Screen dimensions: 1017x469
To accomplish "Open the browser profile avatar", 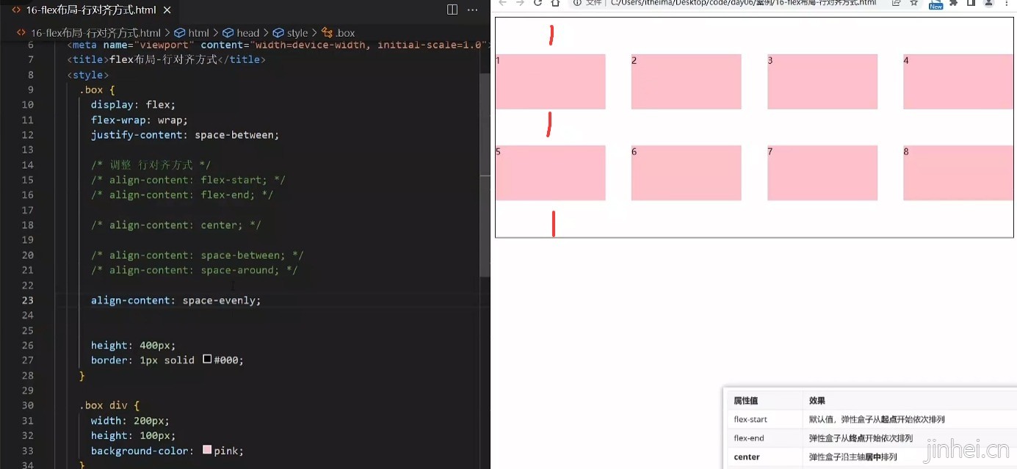I will [988, 3].
